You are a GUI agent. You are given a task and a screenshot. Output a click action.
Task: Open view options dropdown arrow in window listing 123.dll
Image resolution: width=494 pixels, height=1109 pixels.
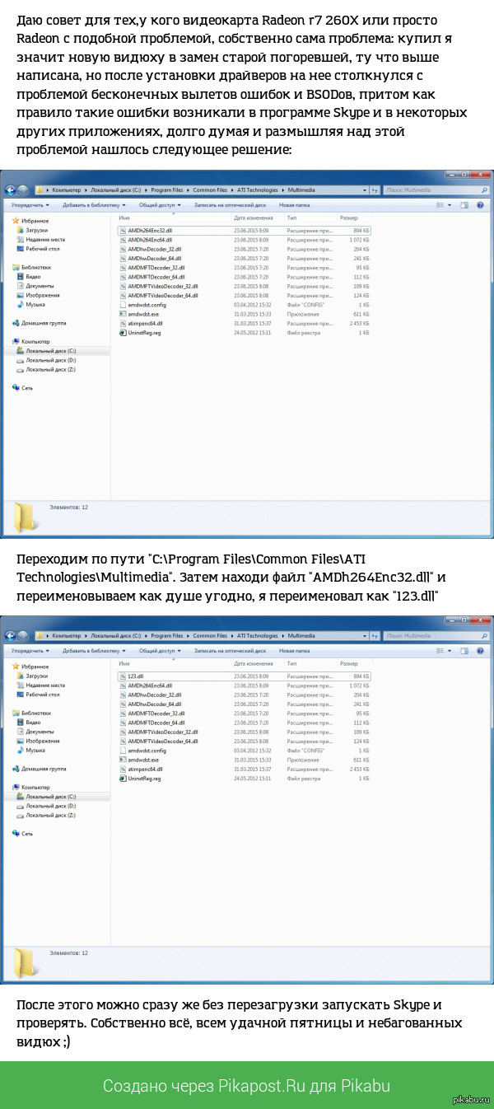point(451,650)
